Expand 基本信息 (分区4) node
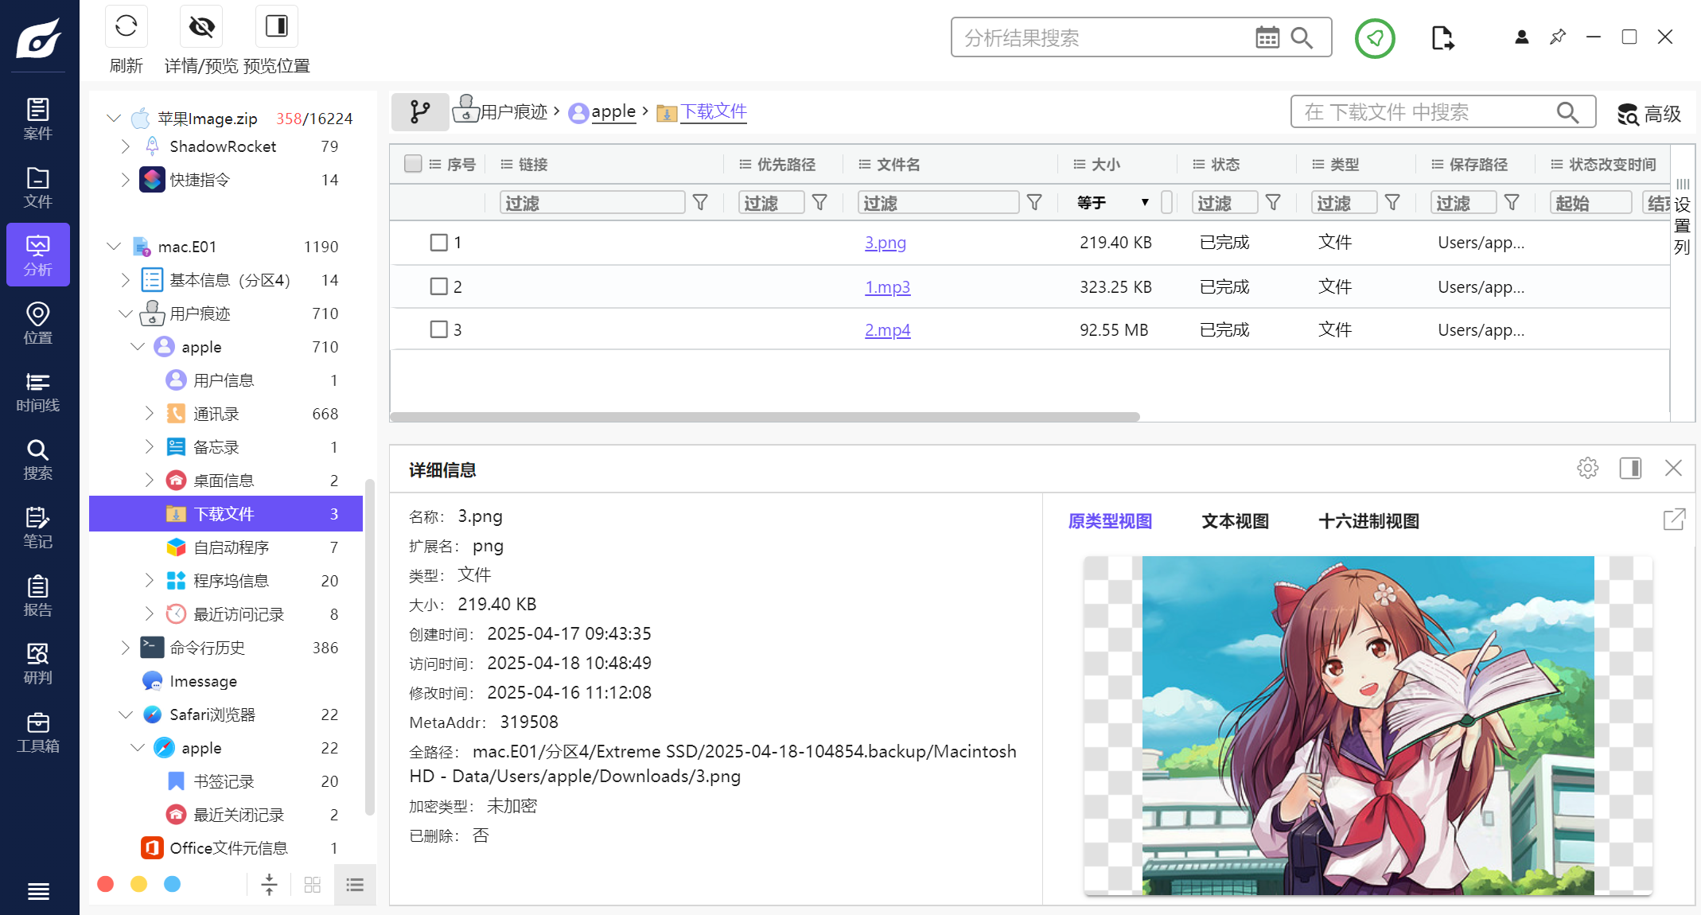Screen dimensions: 1701x915 pos(126,280)
